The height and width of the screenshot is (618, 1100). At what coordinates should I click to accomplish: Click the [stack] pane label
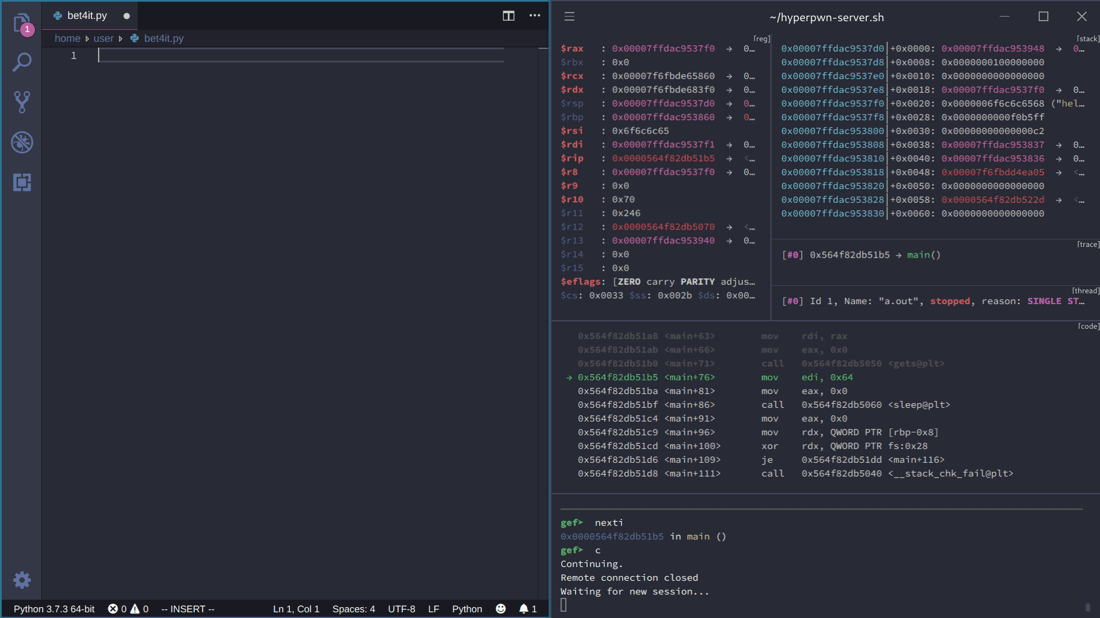[x=1088, y=39]
